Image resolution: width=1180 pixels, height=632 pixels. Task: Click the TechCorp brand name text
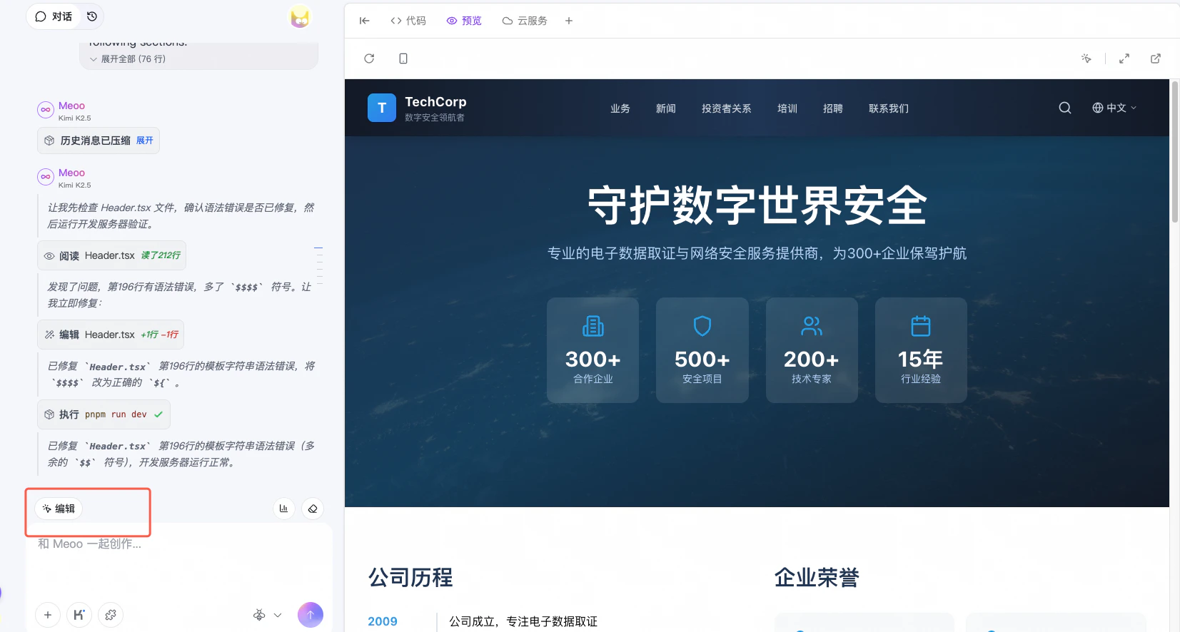coord(435,102)
